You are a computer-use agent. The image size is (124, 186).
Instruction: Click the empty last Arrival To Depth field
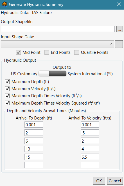click(34, 165)
